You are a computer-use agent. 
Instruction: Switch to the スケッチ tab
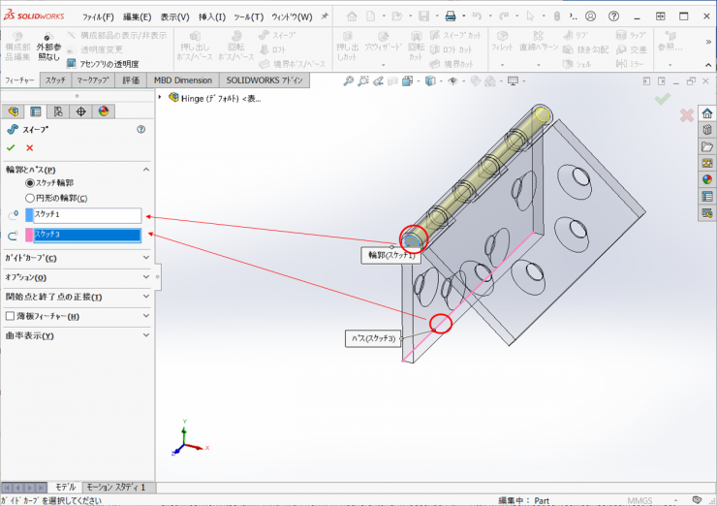coord(55,79)
